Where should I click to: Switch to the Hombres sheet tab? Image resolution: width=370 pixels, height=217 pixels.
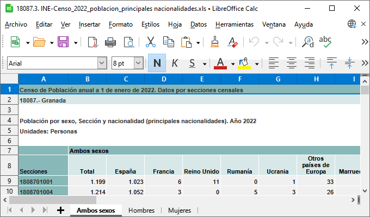tap(141, 210)
